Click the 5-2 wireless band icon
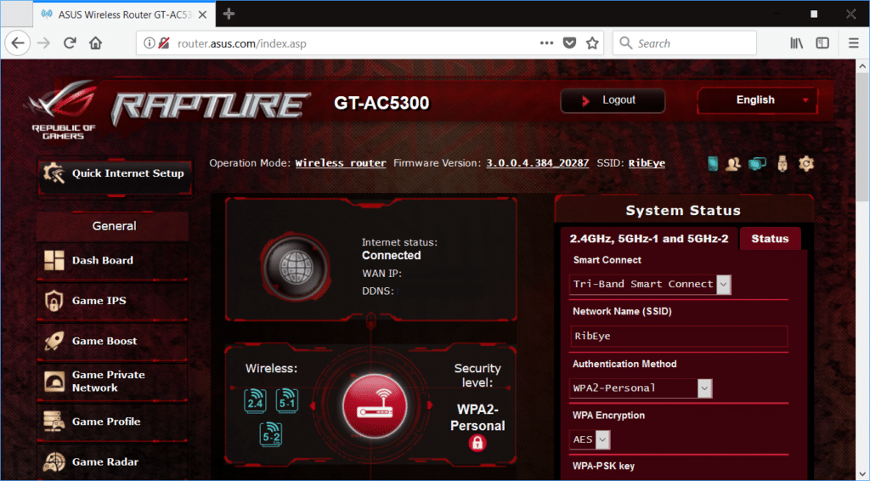Viewport: 870px width, 481px height. [x=271, y=434]
